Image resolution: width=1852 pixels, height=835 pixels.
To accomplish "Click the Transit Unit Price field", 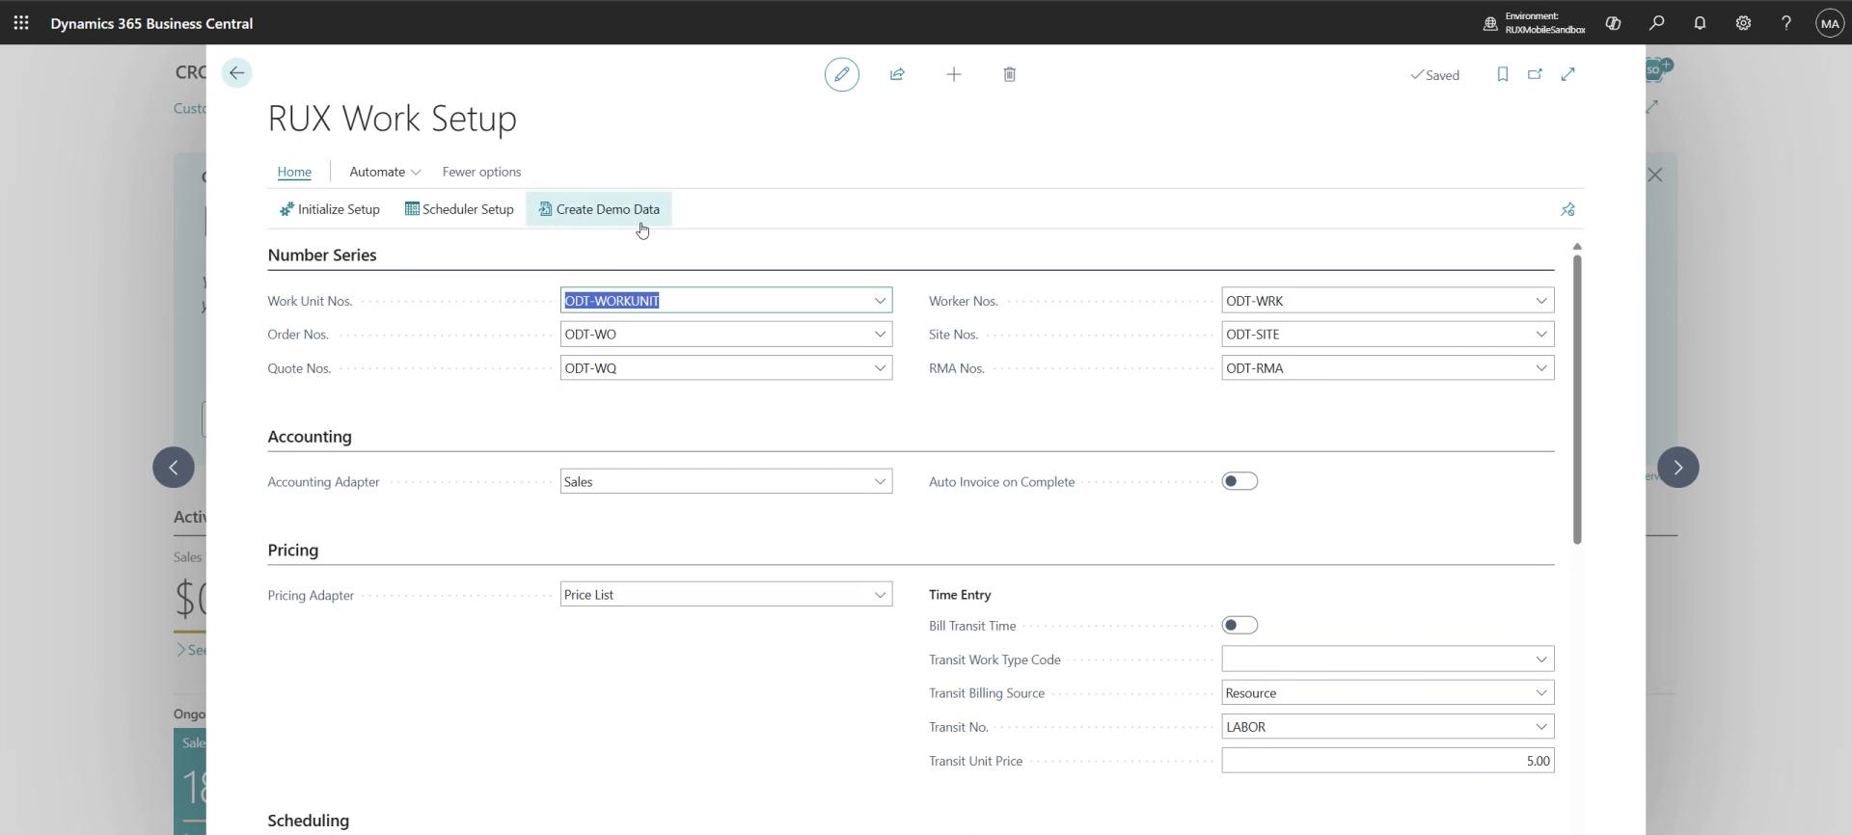I will 1388,761.
